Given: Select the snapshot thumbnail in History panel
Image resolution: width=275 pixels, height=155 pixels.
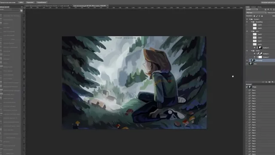Looking at the screenshot, I should point(250,87).
